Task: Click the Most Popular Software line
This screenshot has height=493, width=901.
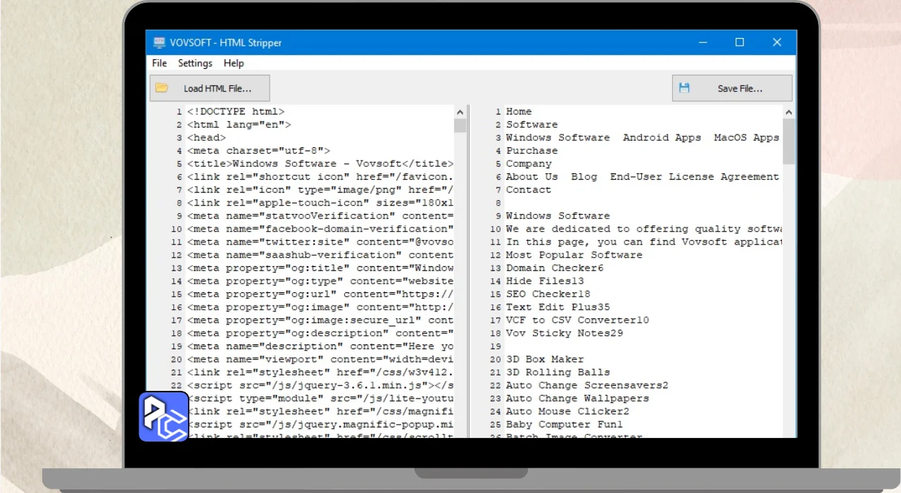Action: [574, 255]
